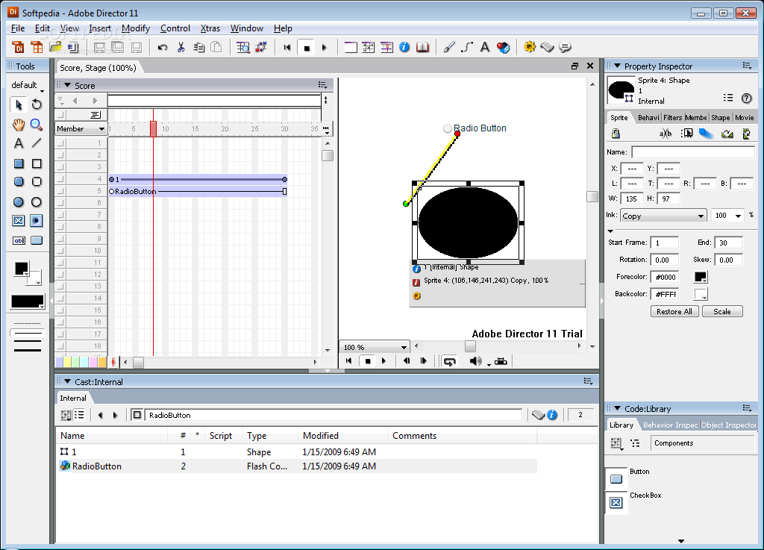Click the Find Cast Member icon

(242, 47)
